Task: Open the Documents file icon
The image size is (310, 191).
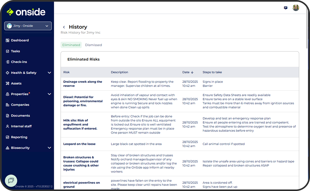Action: pos(8,116)
